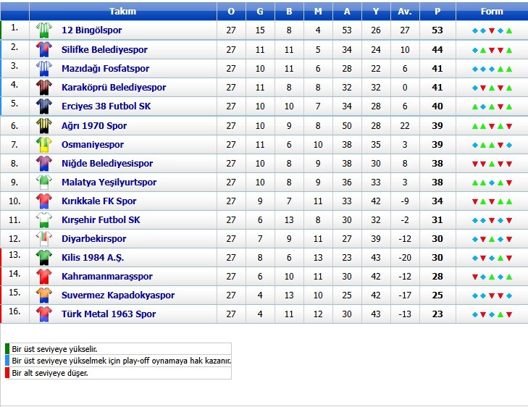Click the green promotion legend color box
The width and height of the screenshot is (528, 407).
[x=7, y=348]
